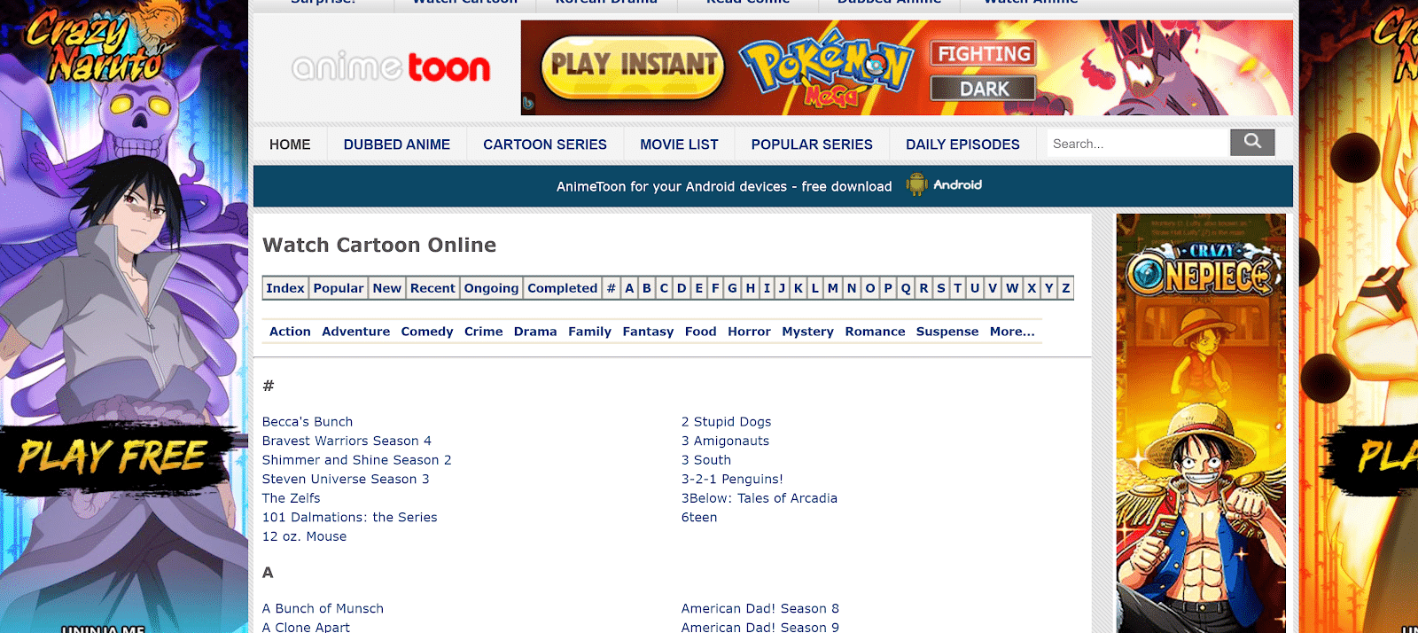Open the DUBBED ANIME menu
The height and width of the screenshot is (633, 1418).
point(397,145)
